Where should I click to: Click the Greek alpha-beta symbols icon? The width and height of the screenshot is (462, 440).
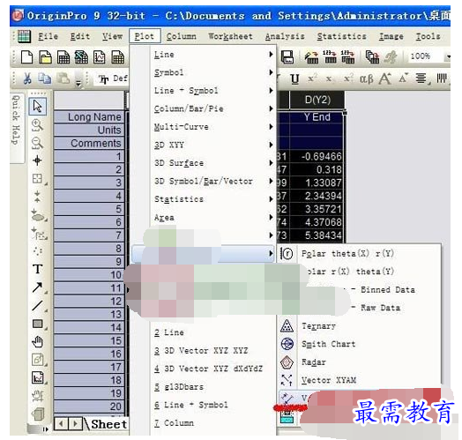coord(366,79)
